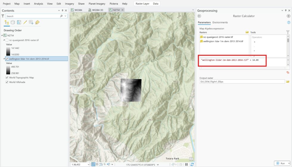
Task: Open Raster Calculator help icon
Action: pos(289,23)
